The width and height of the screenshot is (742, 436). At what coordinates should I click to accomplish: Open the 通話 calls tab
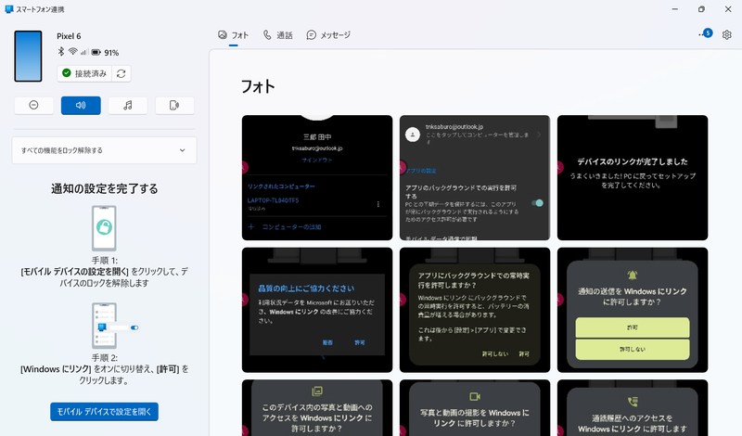coord(278,35)
